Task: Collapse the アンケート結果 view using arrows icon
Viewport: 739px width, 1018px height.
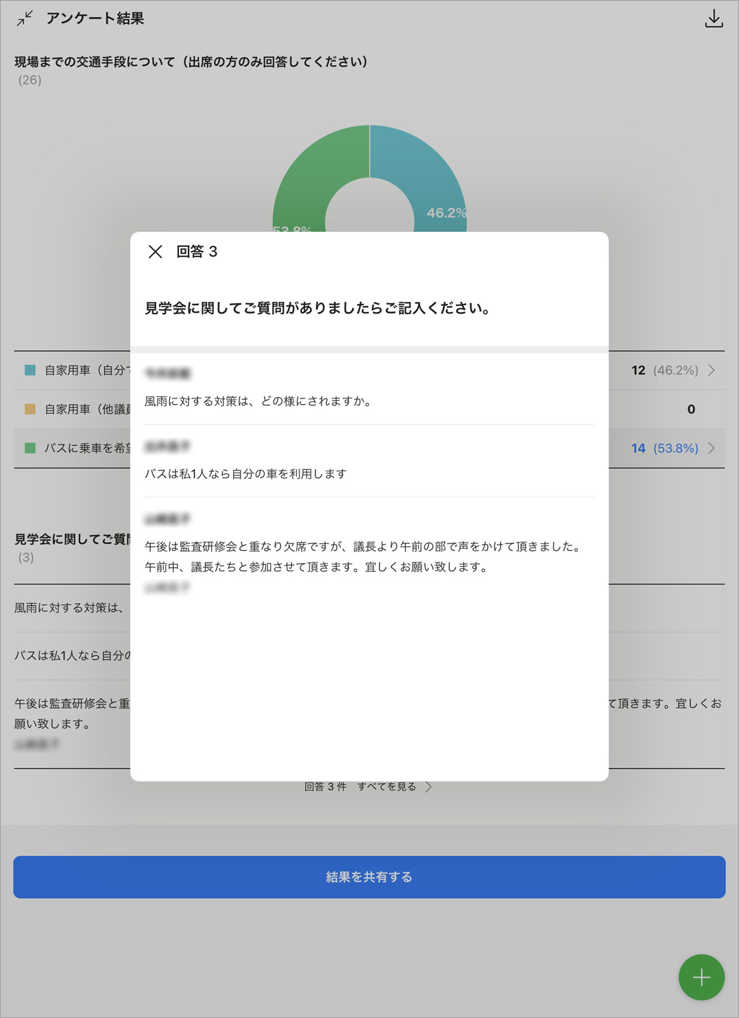Action: click(25, 19)
